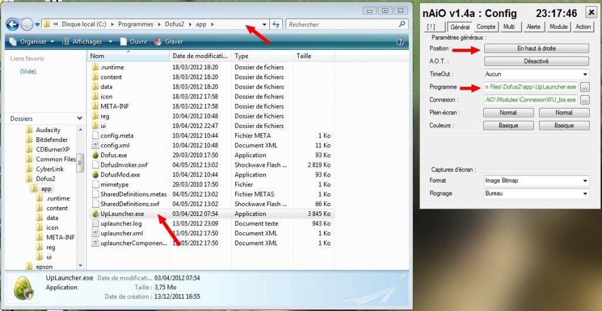Open Explorer help question mark icon
The height and width of the screenshot is (311, 602).
[400, 42]
